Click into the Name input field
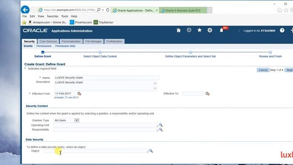293x165 pixels. click(107, 77)
